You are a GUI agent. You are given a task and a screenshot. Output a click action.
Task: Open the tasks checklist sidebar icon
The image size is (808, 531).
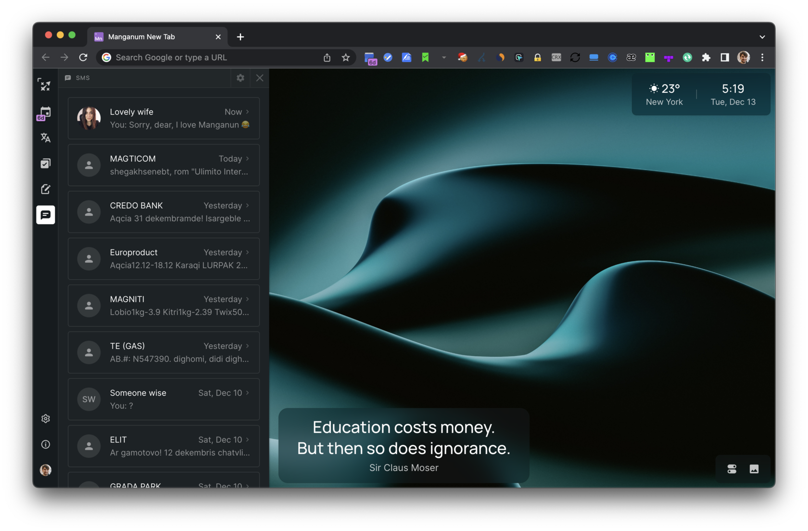pyautogui.click(x=46, y=164)
